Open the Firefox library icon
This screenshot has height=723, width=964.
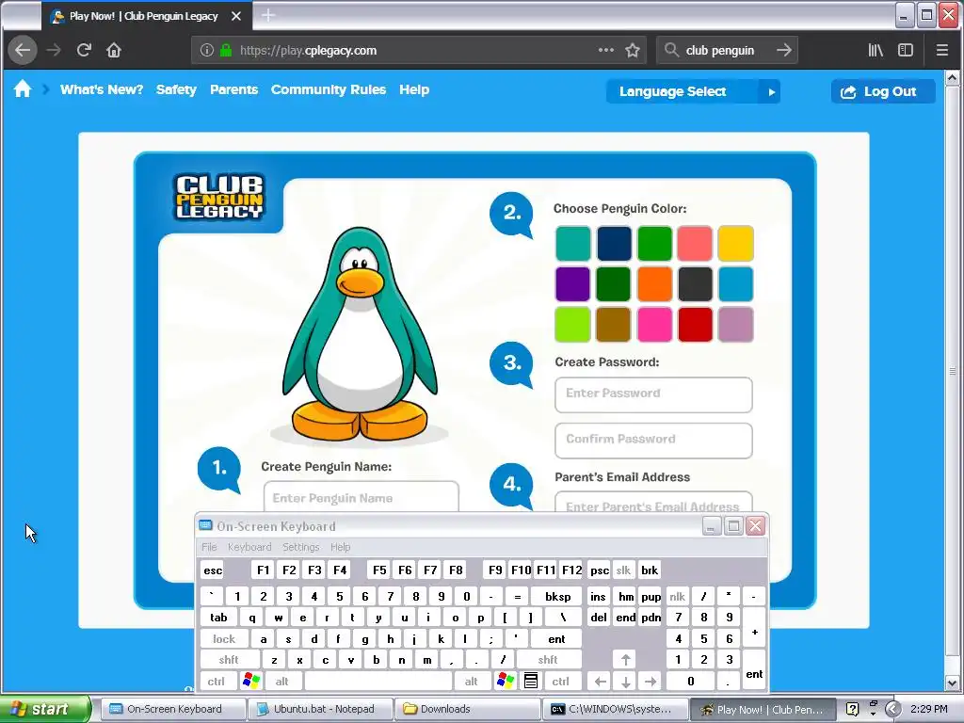tap(876, 50)
